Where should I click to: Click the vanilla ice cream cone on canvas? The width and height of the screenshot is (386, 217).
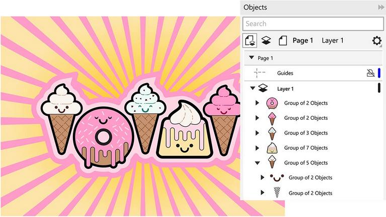coord(61,119)
